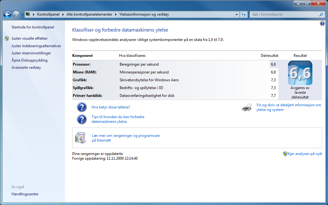328x205 pixels.
Task: Select the Grafikk row label
Action: pos(80,80)
